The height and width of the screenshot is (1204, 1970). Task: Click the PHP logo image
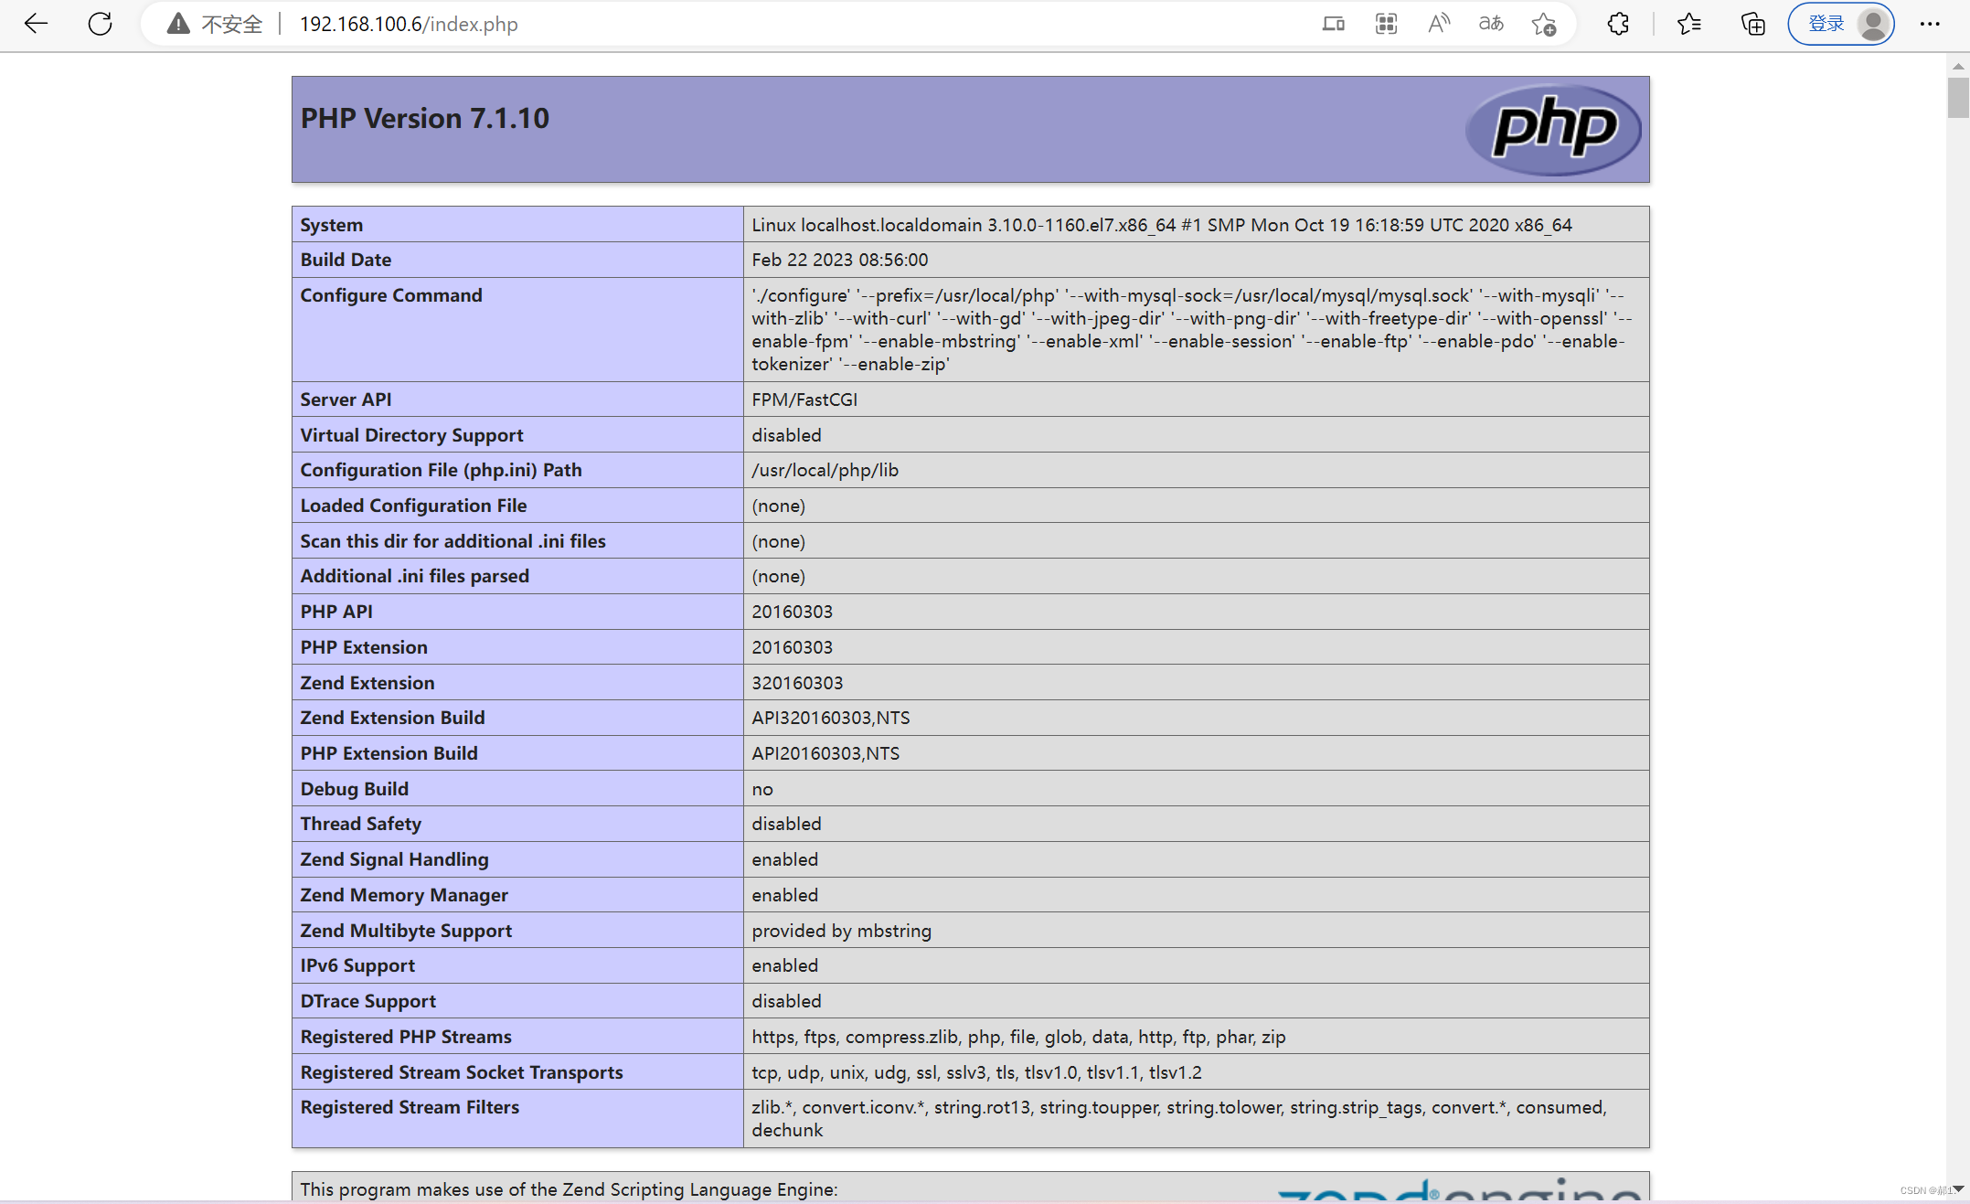[1552, 129]
